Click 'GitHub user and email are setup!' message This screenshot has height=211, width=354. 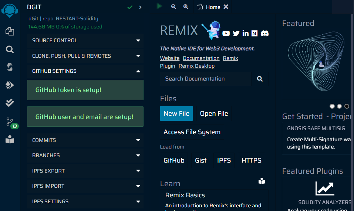85,116
